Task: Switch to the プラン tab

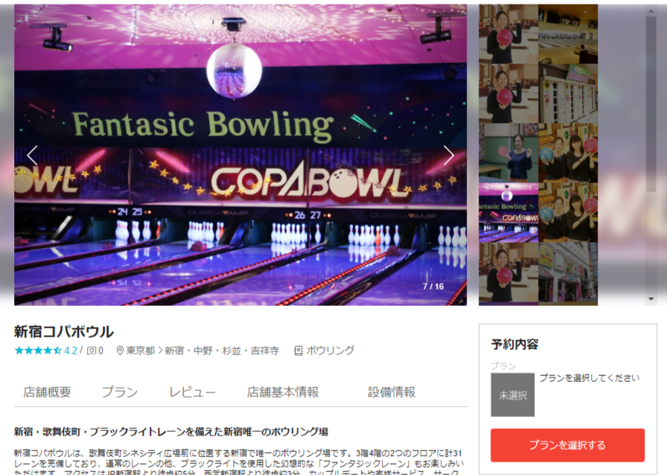Action: coord(120,392)
